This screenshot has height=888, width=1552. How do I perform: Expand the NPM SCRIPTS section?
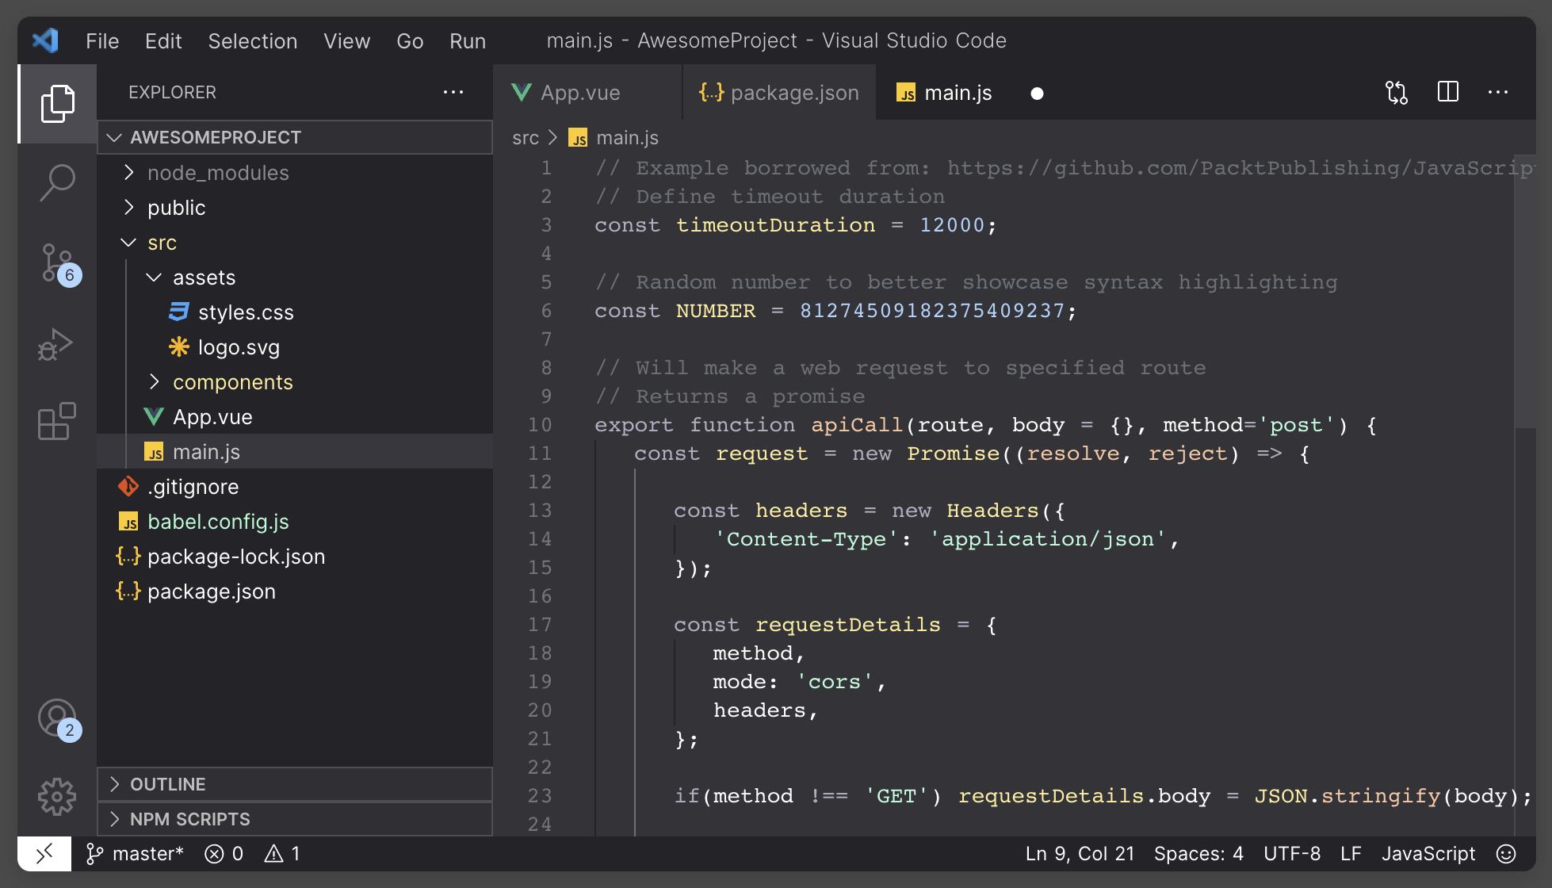pos(189,819)
